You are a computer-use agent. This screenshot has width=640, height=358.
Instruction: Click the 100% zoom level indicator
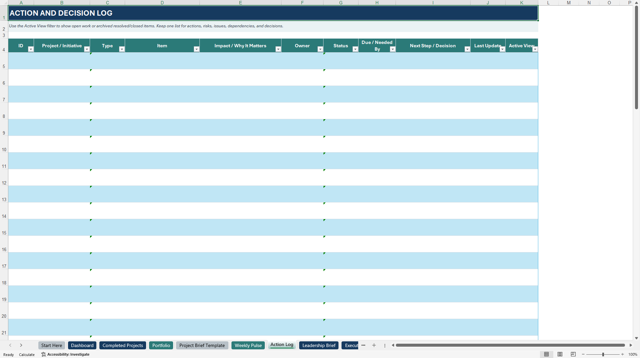[x=633, y=354]
